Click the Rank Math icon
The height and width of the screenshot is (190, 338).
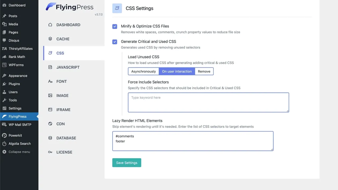4,57
